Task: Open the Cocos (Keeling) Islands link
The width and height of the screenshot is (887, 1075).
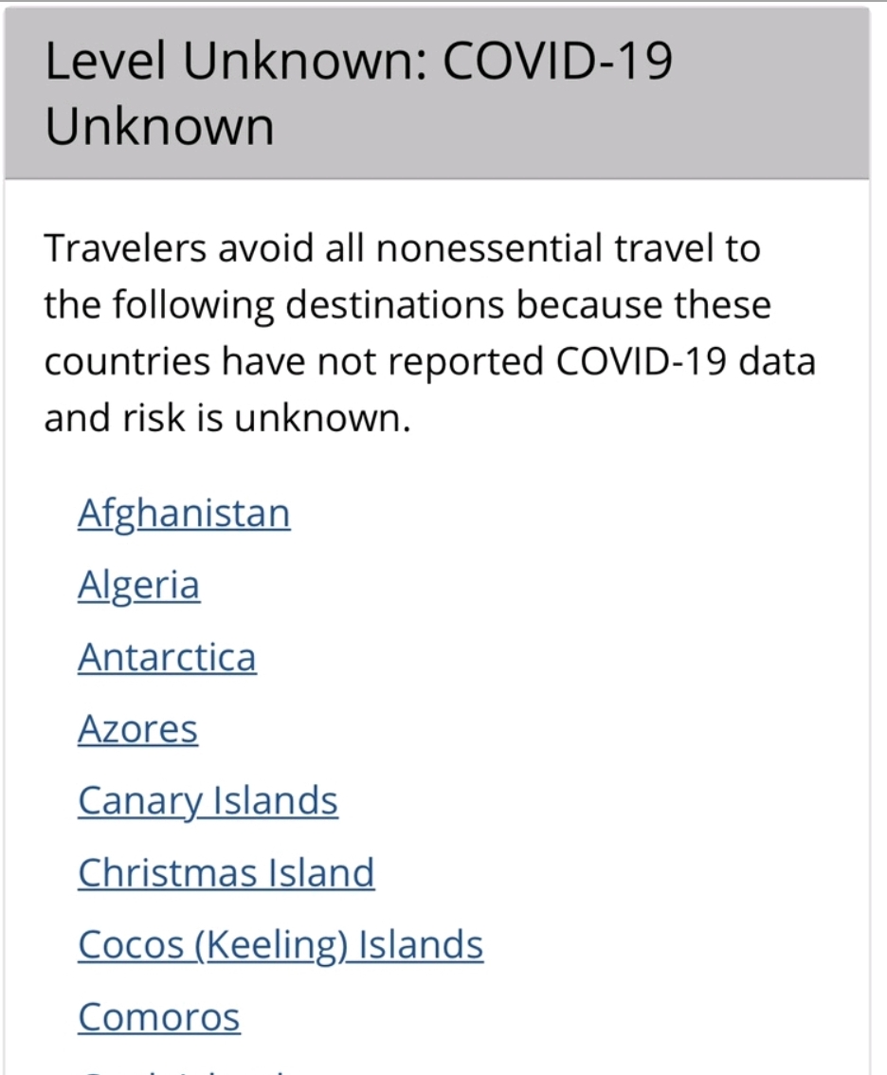Action: (x=281, y=945)
